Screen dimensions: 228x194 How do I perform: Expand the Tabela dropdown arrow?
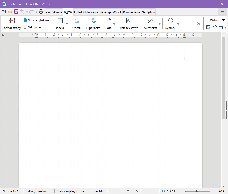(67, 24)
